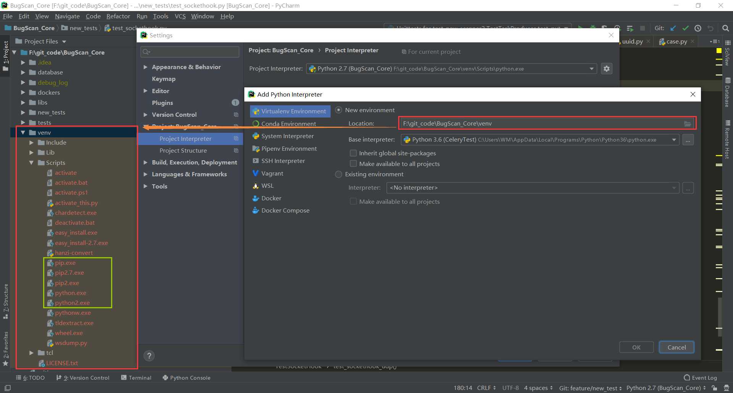Open the interpreter settings gear icon
733x393 pixels.
click(x=606, y=69)
